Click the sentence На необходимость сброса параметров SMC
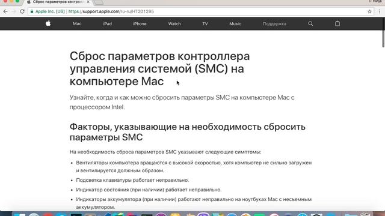The height and width of the screenshot is (216, 385). (x=165, y=152)
